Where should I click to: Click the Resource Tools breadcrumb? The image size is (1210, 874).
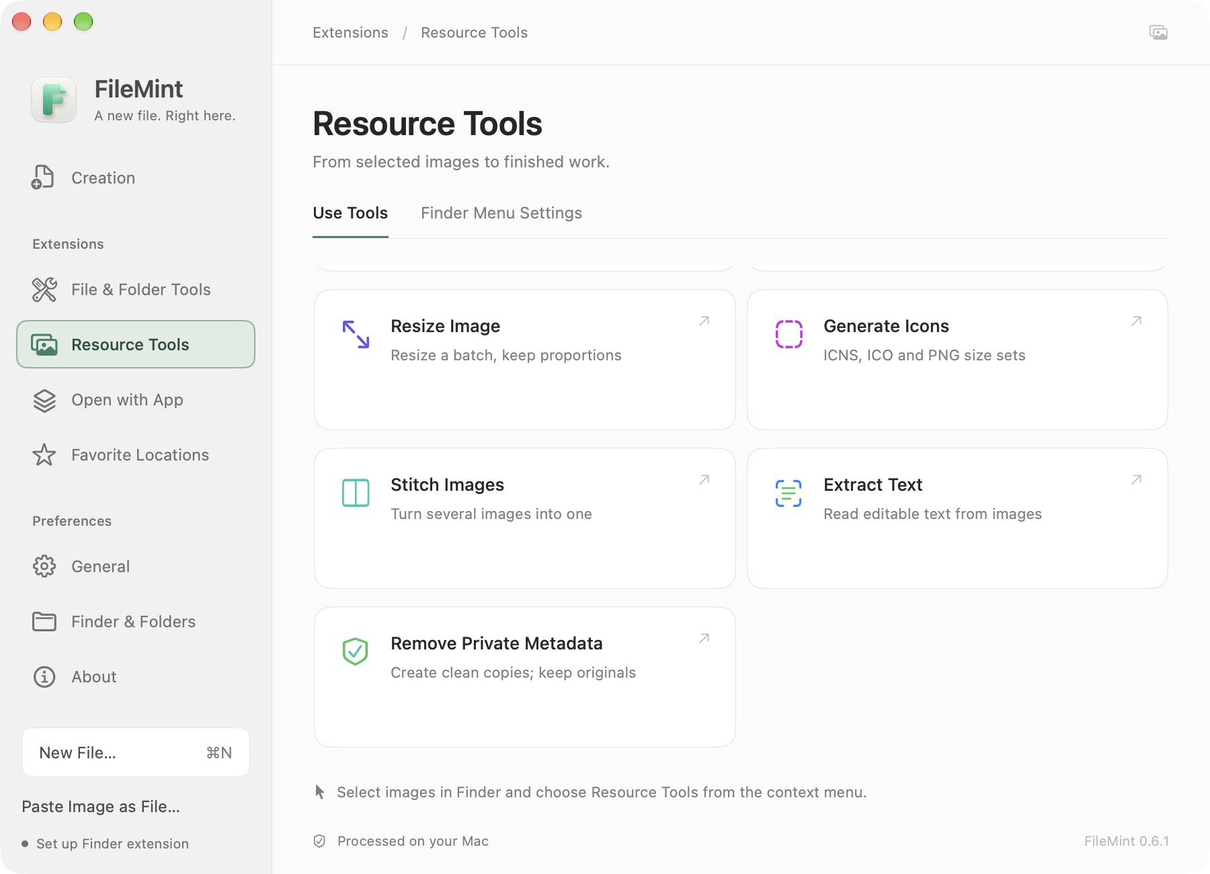click(x=474, y=33)
